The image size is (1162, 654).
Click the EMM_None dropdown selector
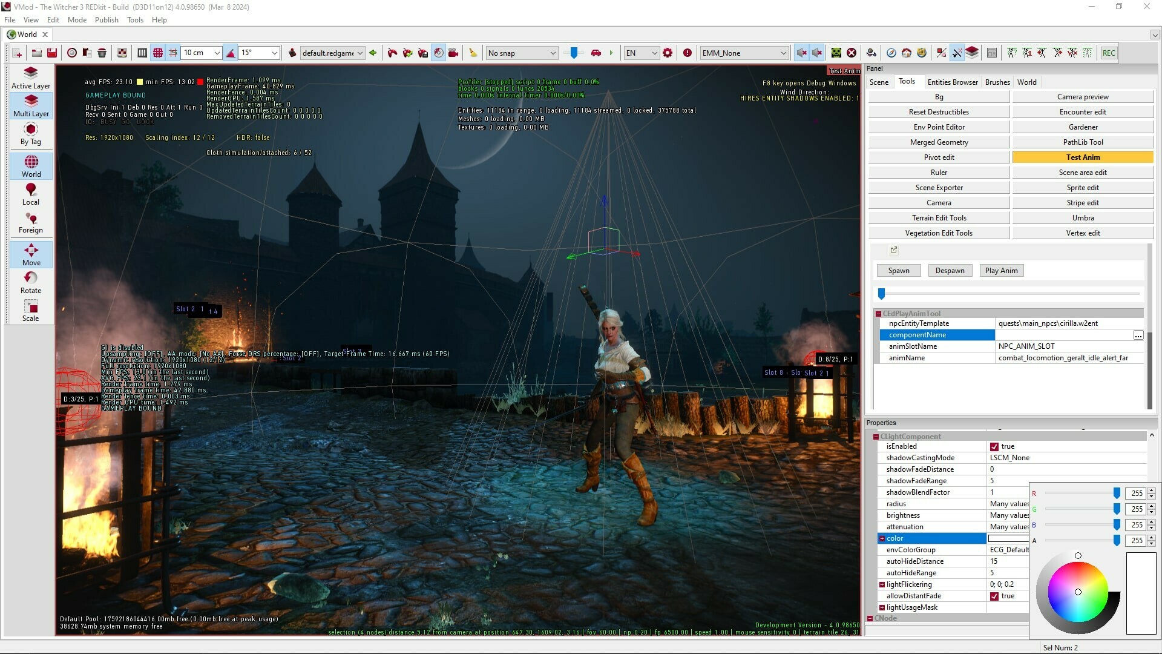(741, 53)
